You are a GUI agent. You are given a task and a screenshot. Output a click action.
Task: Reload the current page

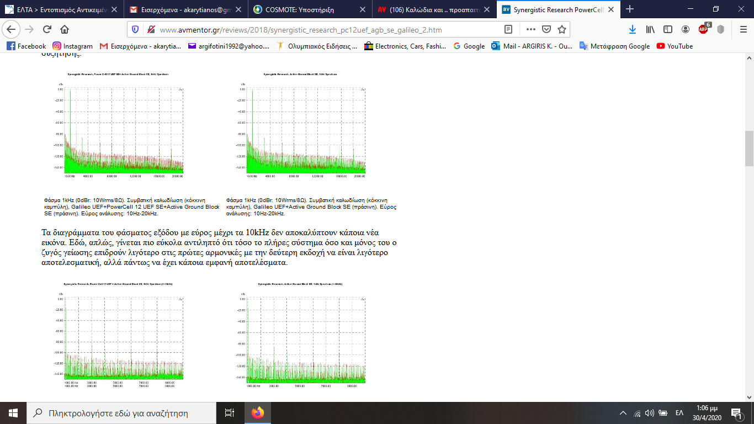point(47,30)
